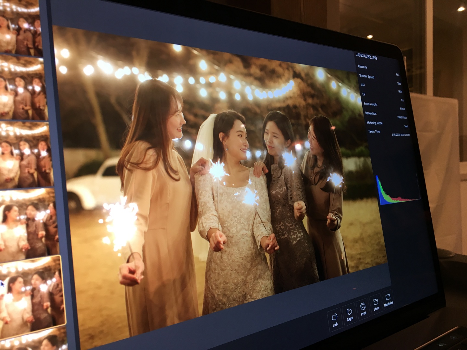Click the file name JANG4283.JPG
Viewport: 467px width, 350px height.
(x=366, y=56)
